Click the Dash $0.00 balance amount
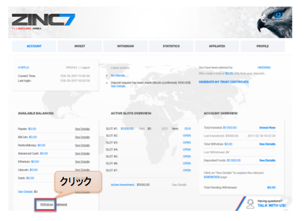The image size is (304, 221). [x=30, y=178]
